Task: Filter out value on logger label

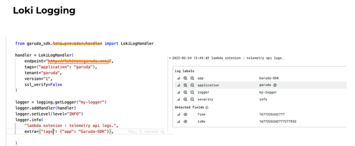Action: pos(192,92)
